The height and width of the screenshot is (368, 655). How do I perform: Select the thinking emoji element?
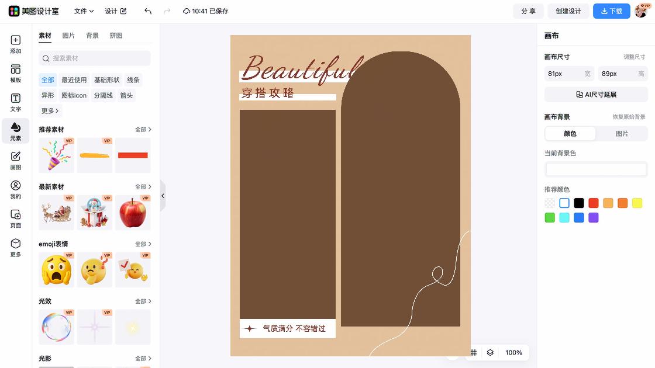point(94,269)
